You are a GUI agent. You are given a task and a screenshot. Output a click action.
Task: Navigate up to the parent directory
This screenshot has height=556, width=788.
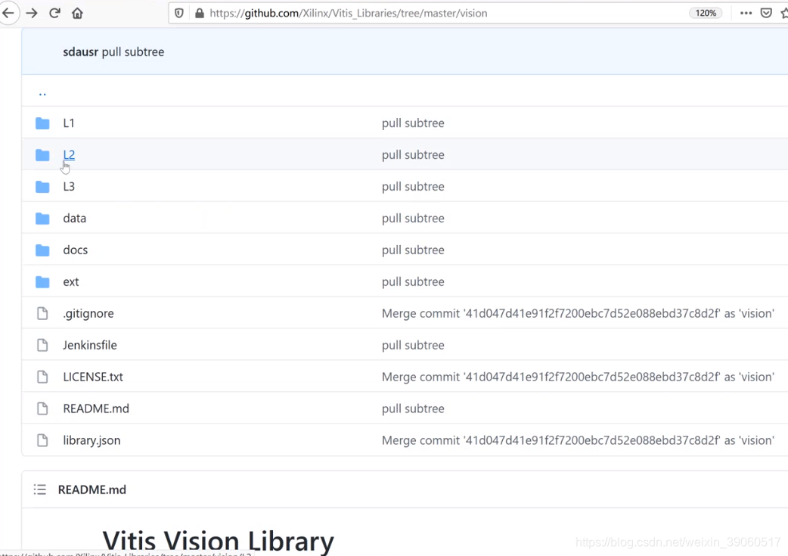click(x=42, y=93)
